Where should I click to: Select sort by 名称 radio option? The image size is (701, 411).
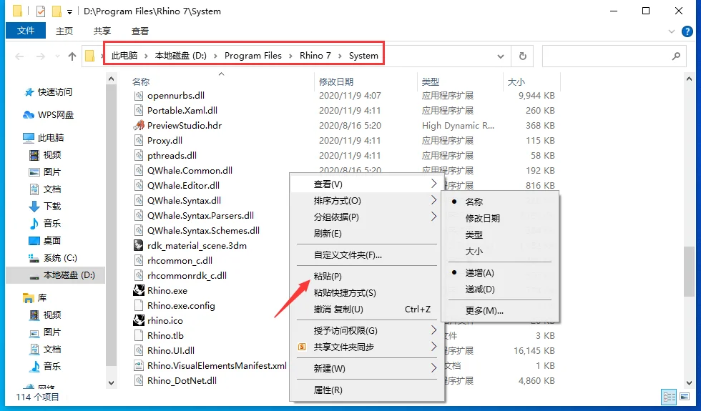pos(474,202)
